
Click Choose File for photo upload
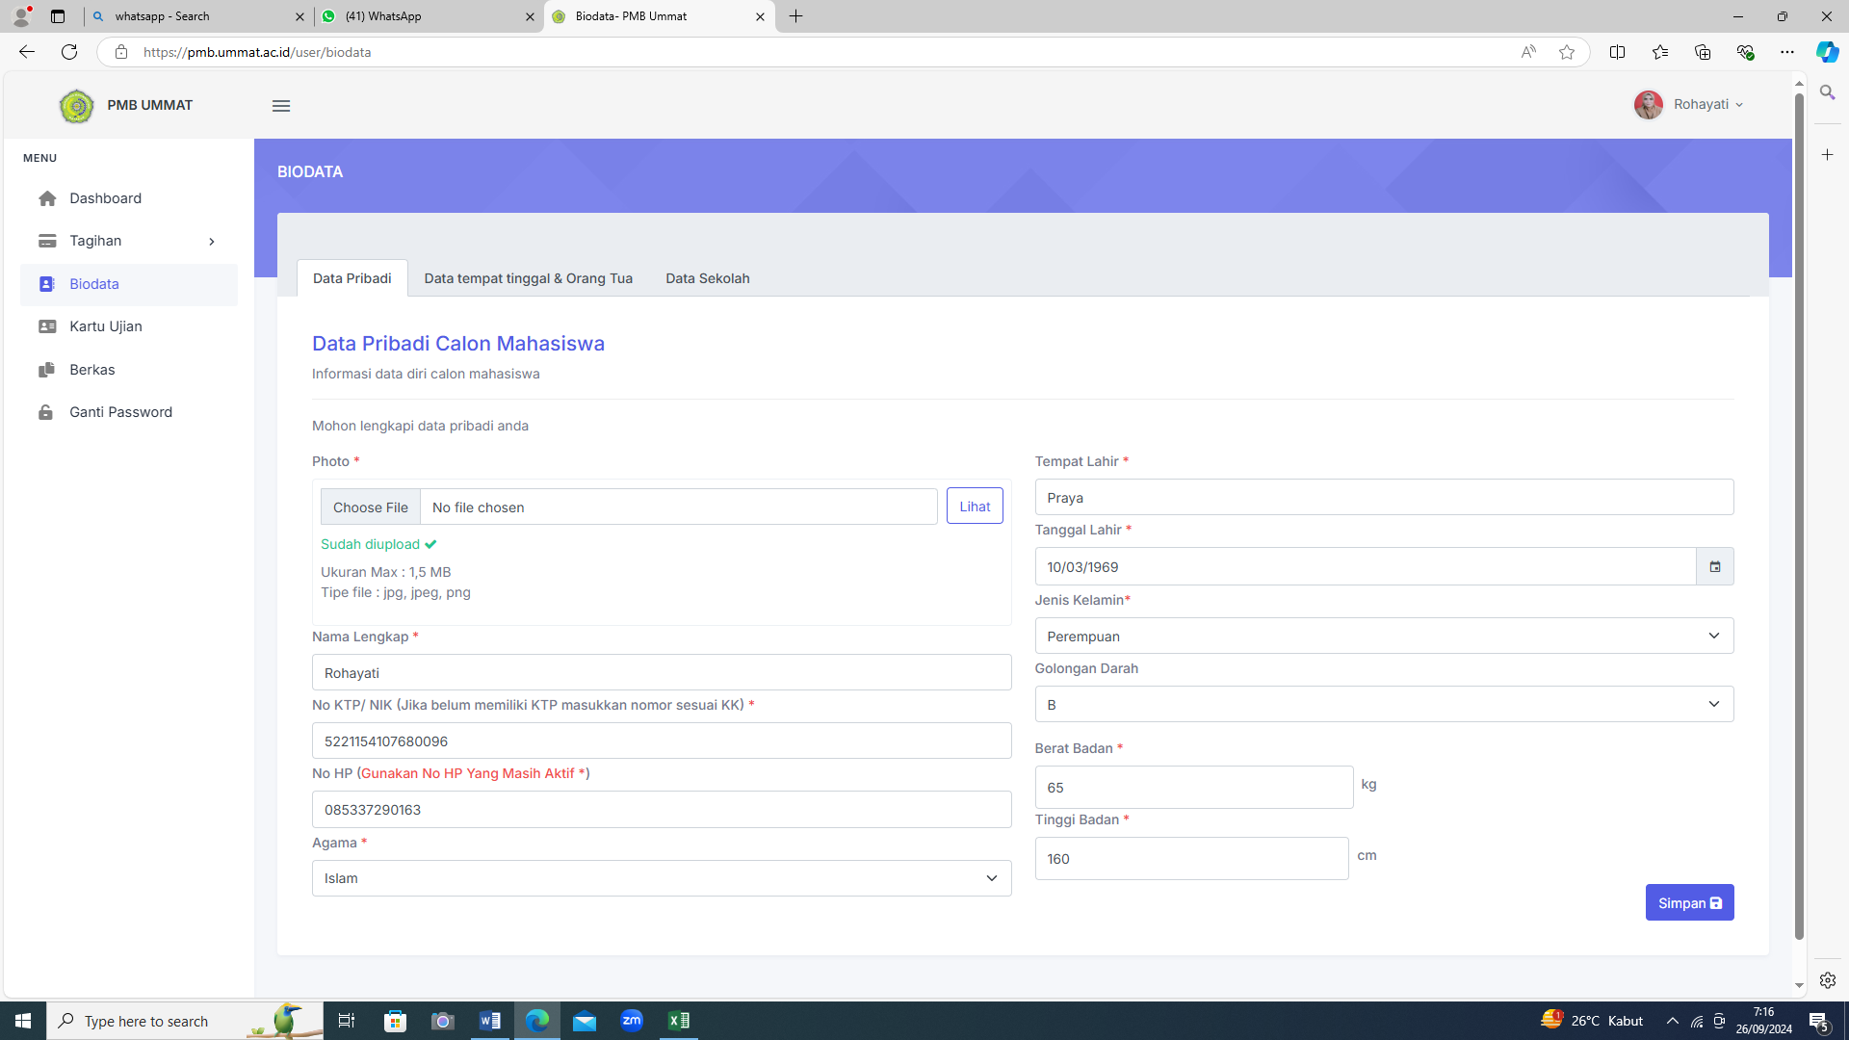point(371,507)
